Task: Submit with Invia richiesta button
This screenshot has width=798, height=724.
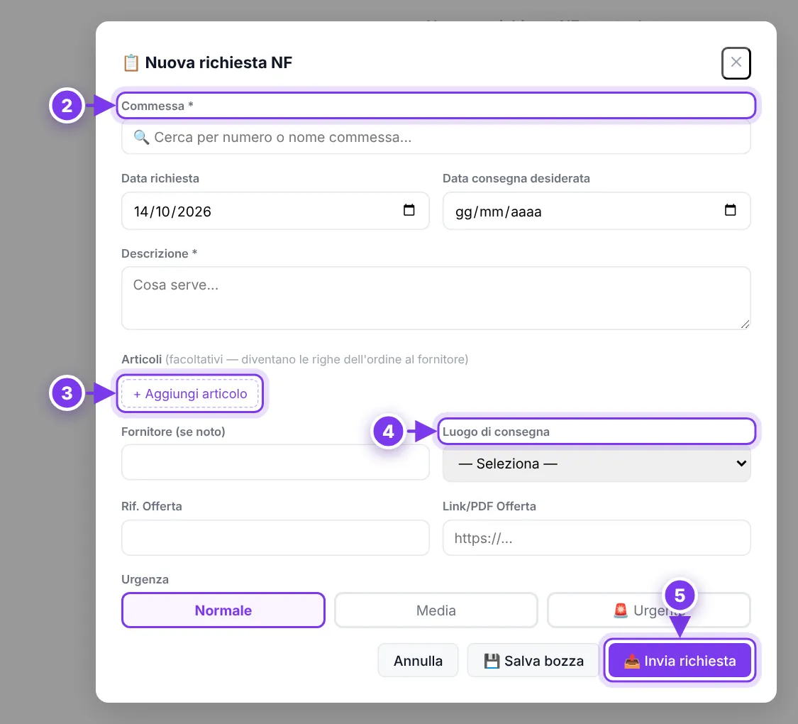Action: pos(680,660)
